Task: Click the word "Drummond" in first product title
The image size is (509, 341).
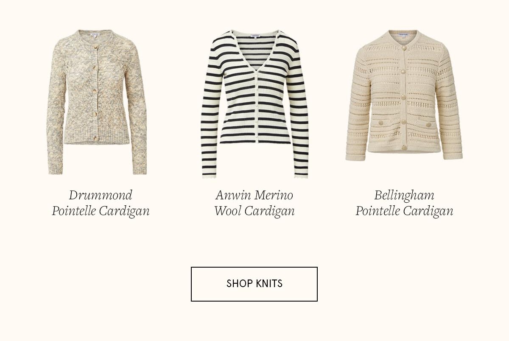Action: click(x=101, y=195)
